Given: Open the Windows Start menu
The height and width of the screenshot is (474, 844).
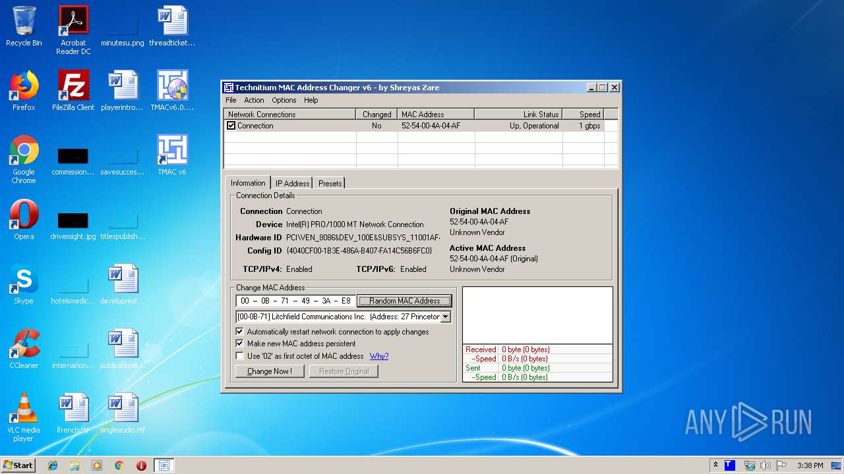Looking at the screenshot, I should [18, 465].
